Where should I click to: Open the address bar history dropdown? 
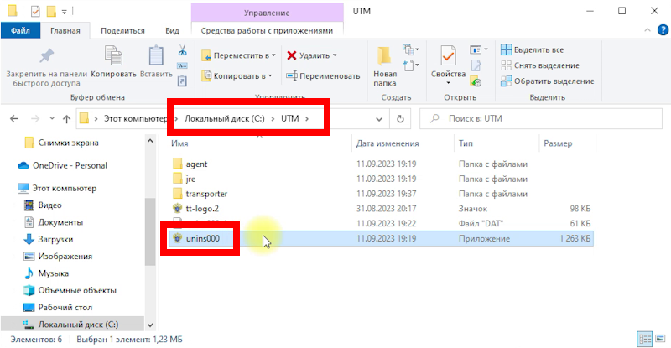tap(379, 119)
